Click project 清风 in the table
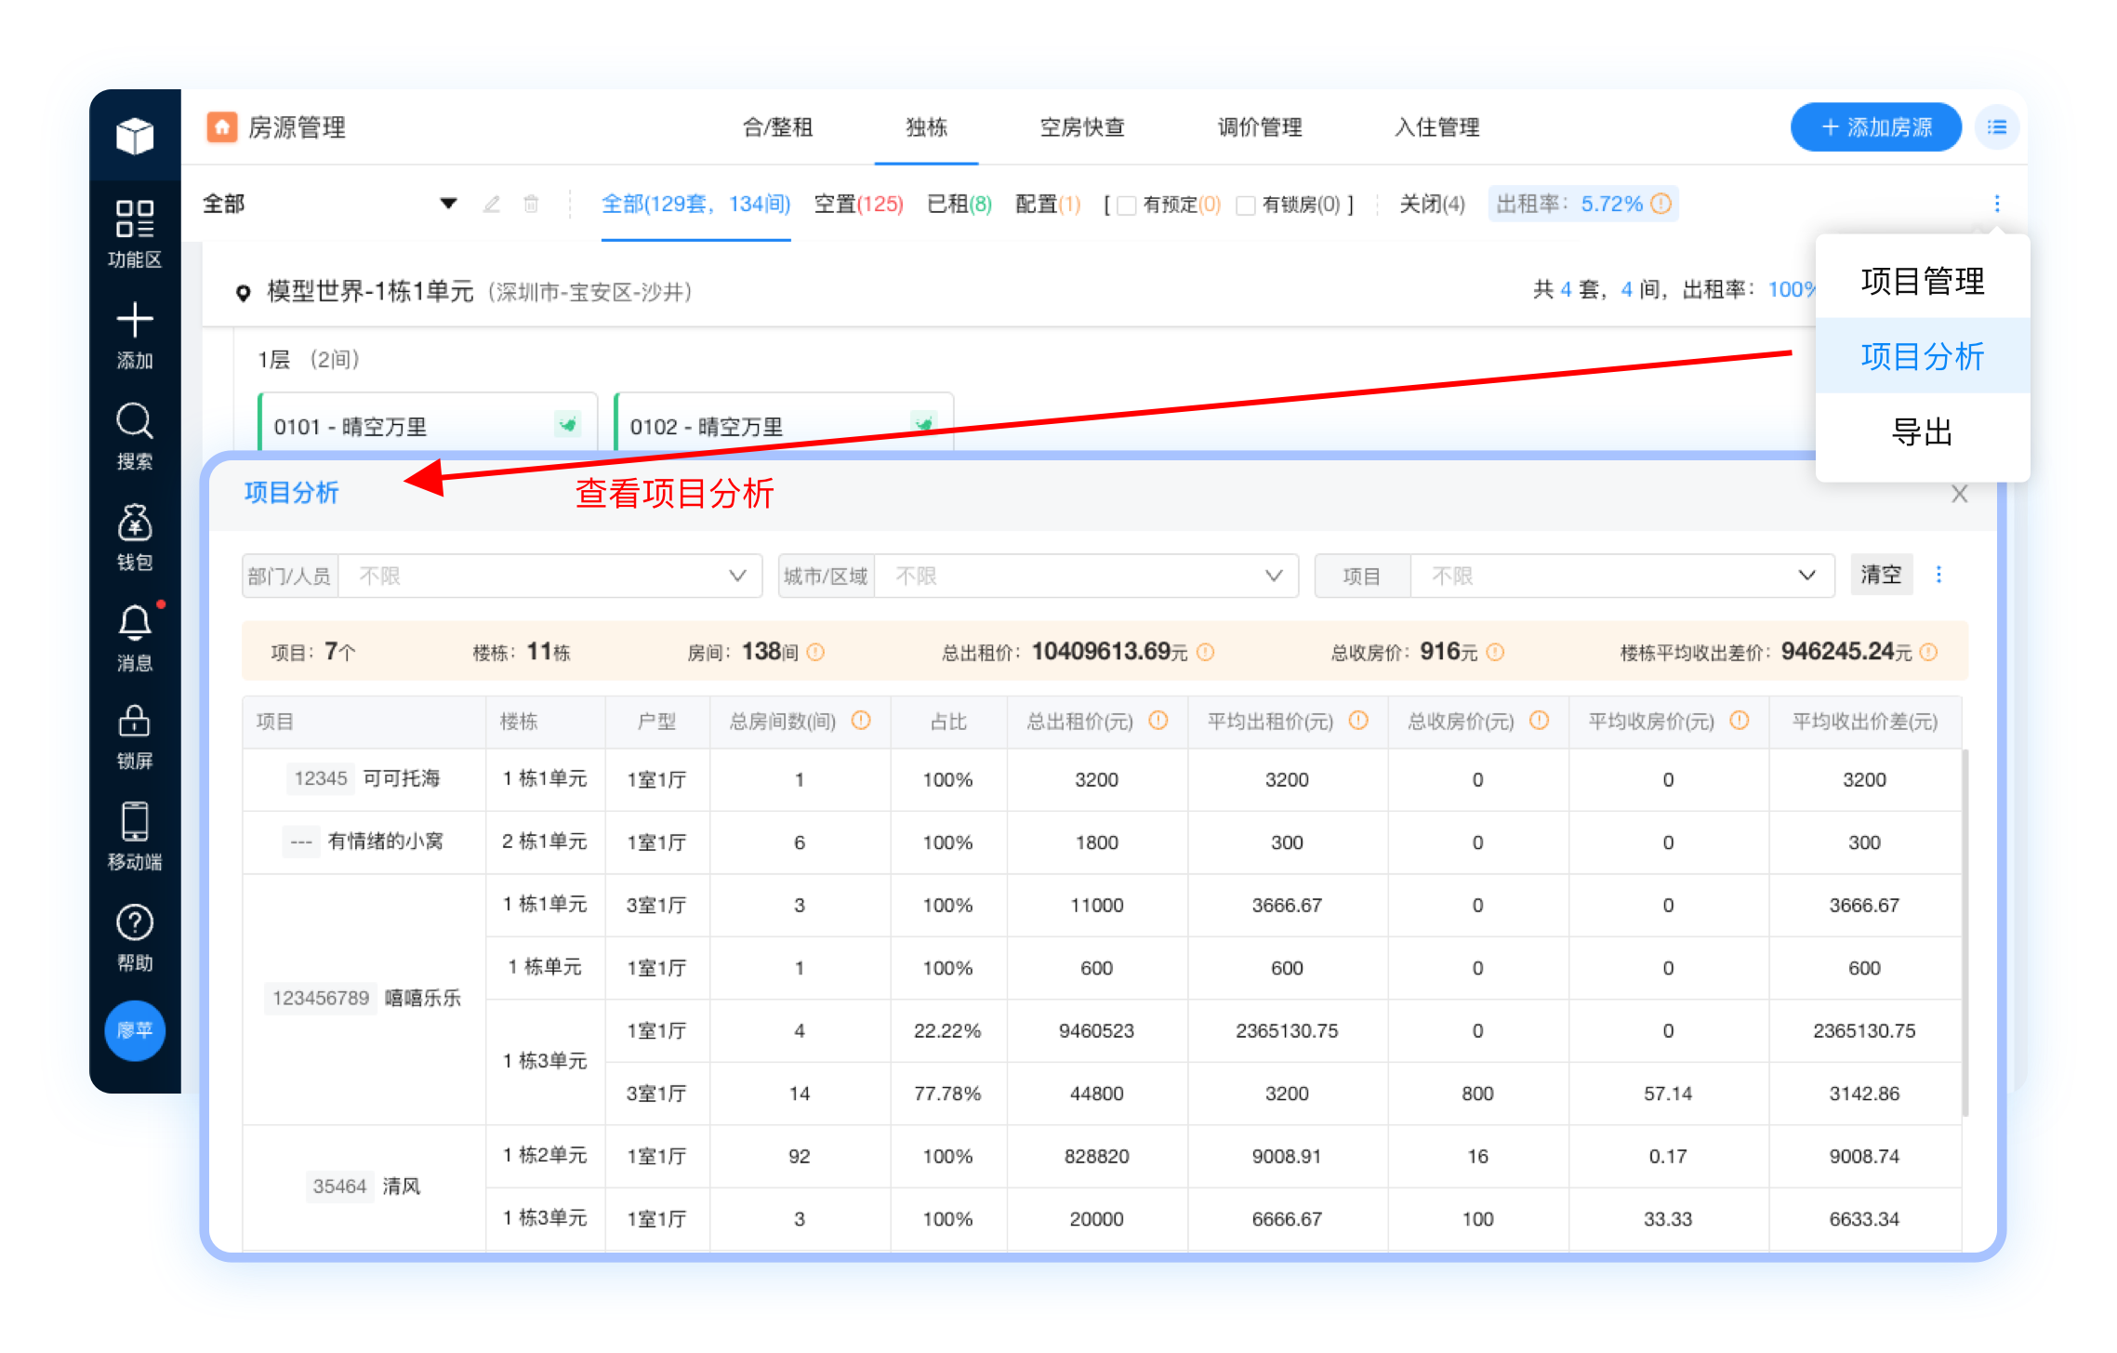The height and width of the screenshot is (1353, 2117). pyautogui.click(x=402, y=1186)
